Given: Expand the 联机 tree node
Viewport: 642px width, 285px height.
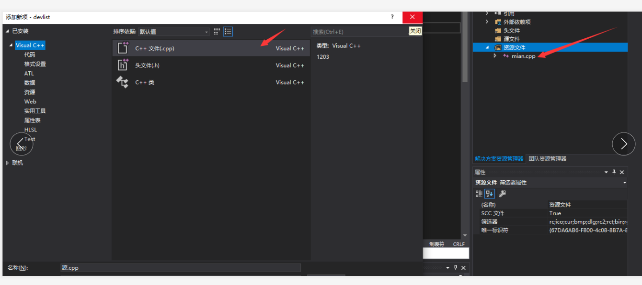Looking at the screenshot, I should tap(8, 163).
